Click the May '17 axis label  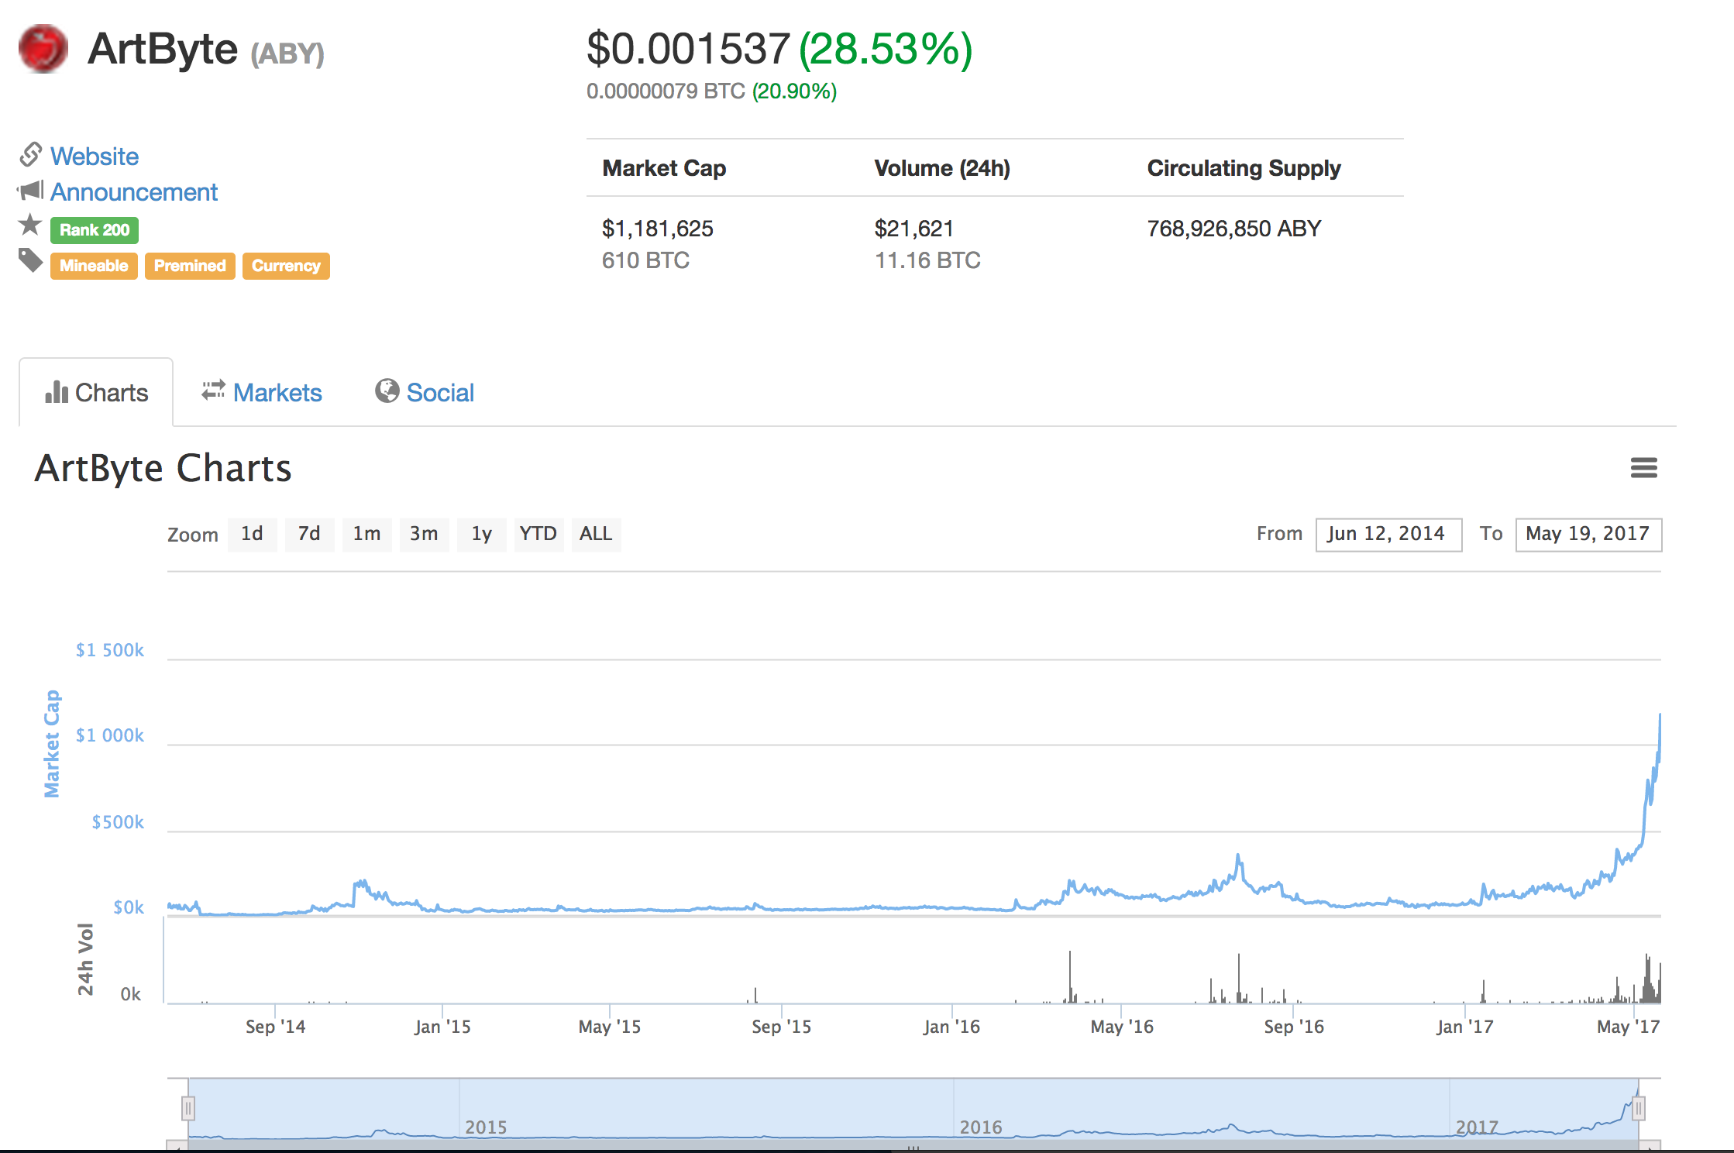(x=1628, y=1027)
